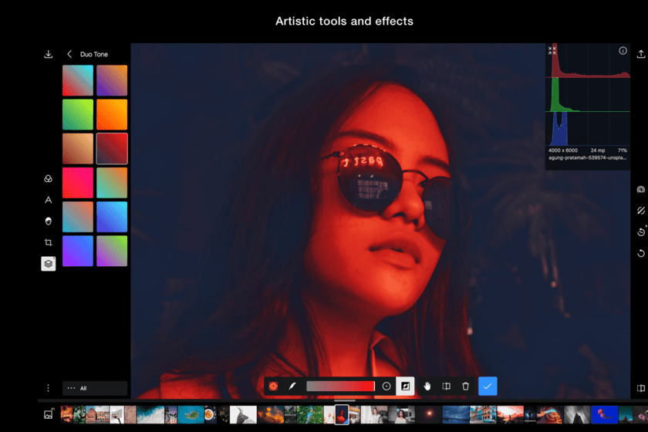Show image info from histogram panel
648x432 pixels.
pyautogui.click(x=623, y=51)
